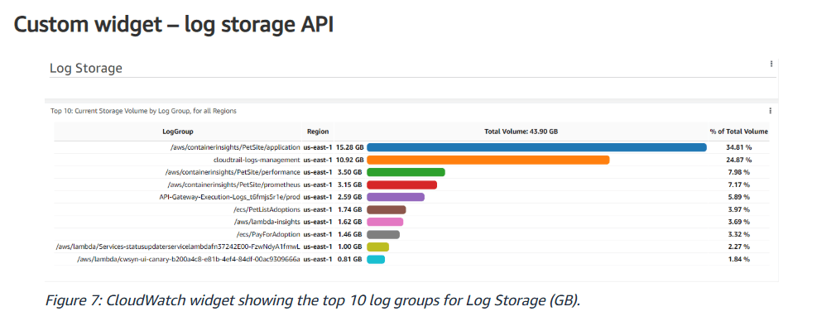Select the cloudtrail-logs-management log group
Image resolution: width=836 pixels, height=321 pixels.
click(x=257, y=160)
